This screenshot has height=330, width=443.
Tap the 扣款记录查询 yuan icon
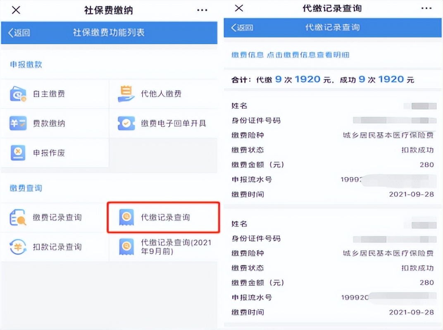(18, 247)
